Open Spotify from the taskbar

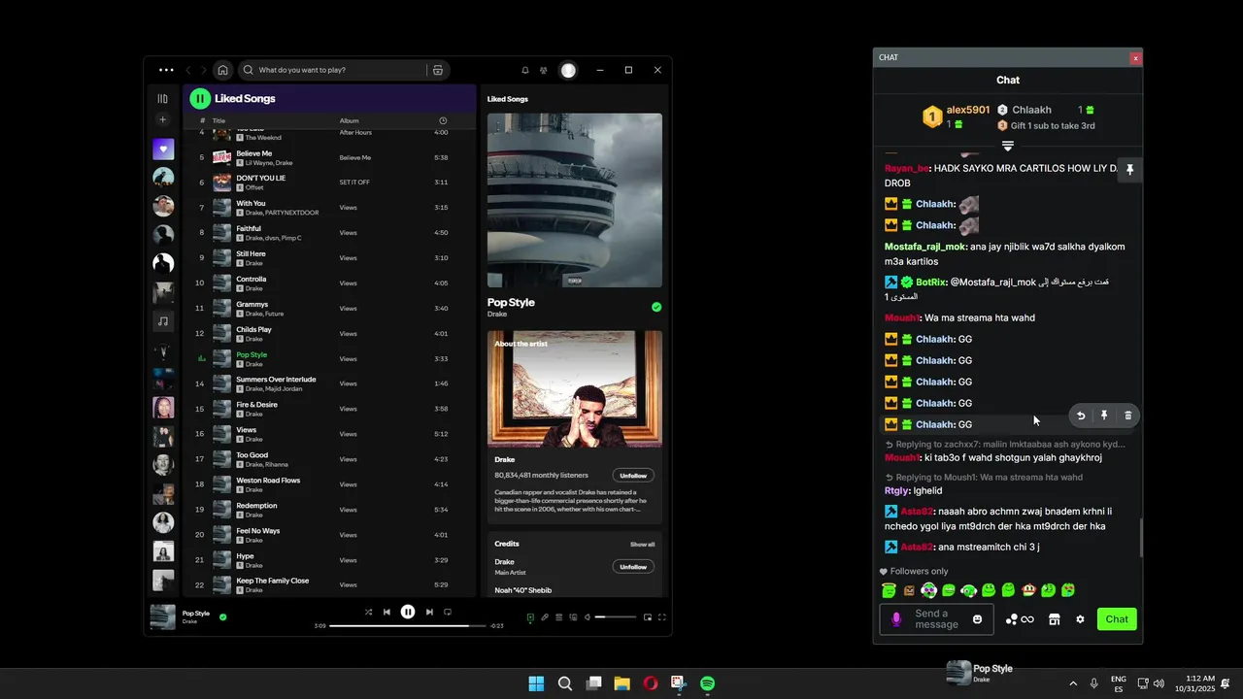pyautogui.click(x=708, y=683)
